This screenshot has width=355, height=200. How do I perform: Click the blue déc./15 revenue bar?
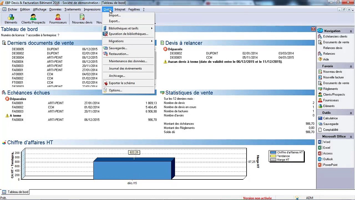click(x=134, y=169)
